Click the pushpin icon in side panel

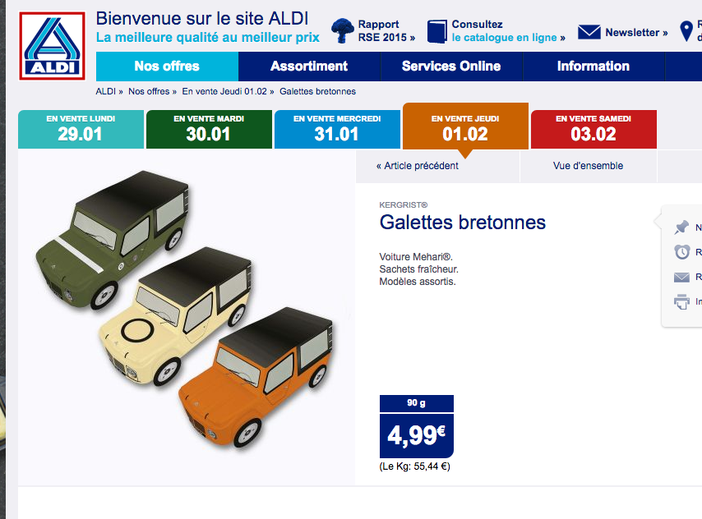click(681, 227)
